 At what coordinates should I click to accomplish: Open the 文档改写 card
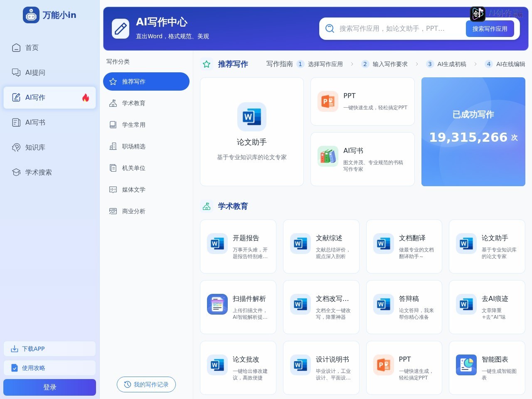point(321,307)
